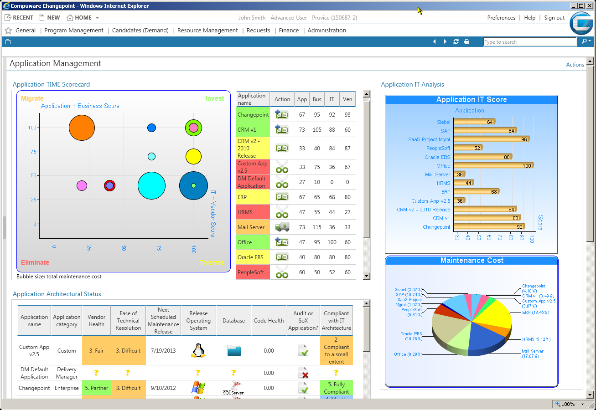Click the large orange bubble in scorecard
The width and height of the screenshot is (596, 410).
[x=82, y=128]
